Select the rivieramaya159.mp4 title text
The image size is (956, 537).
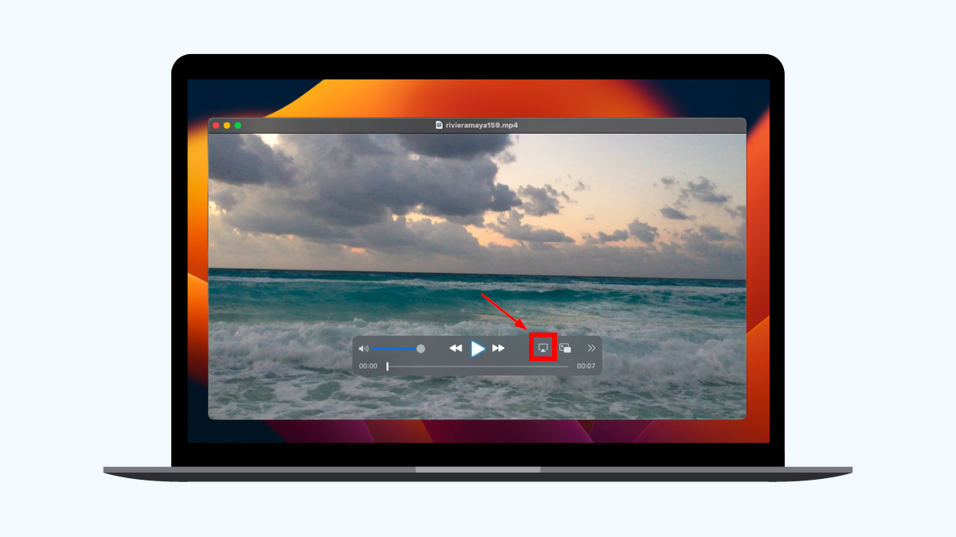(x=482, y=125)
